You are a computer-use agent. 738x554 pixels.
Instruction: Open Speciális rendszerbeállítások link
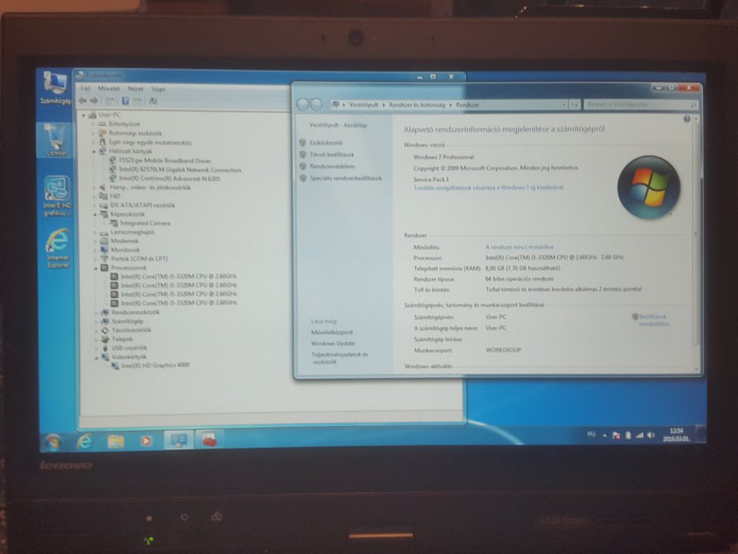(345, 178)
